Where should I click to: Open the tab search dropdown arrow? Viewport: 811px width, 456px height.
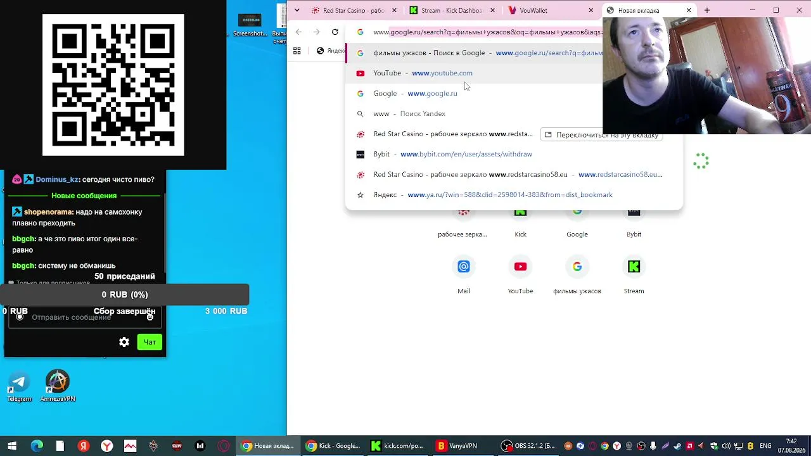pos(297,10)
